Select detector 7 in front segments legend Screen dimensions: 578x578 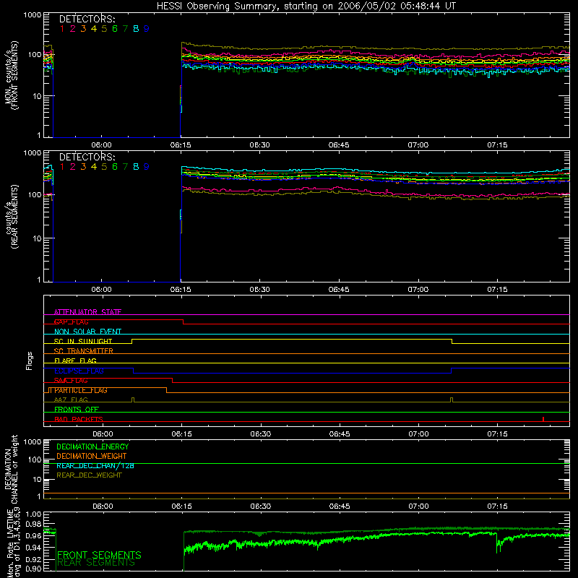coord(125,29)
